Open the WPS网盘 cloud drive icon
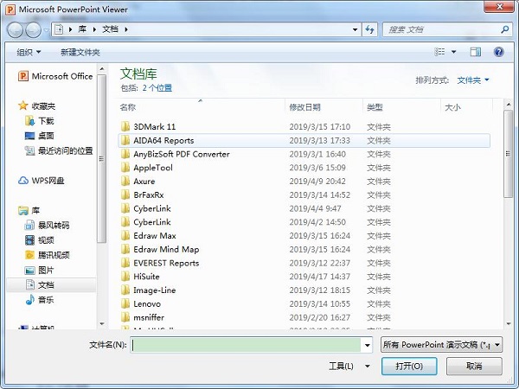This screenshot has height=389, width=519. pos(23,181)
